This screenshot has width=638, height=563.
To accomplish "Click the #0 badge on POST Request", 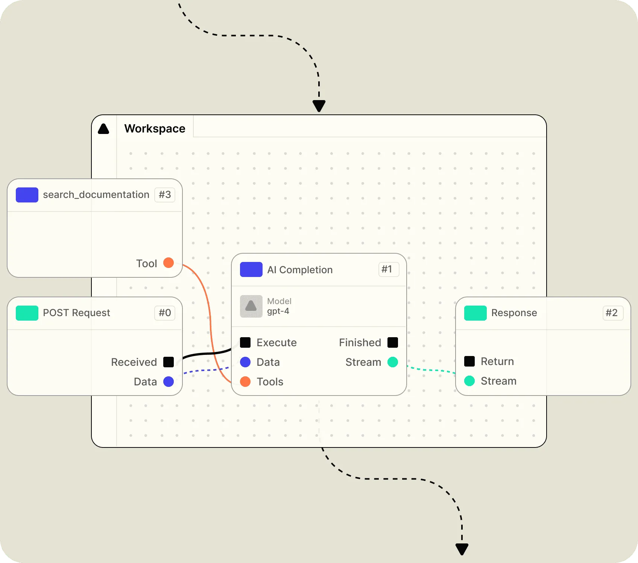I will [164, 313].
